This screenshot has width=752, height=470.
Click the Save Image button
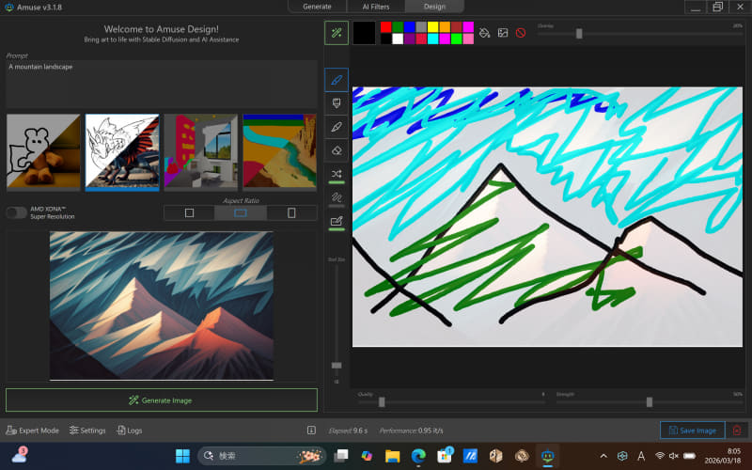click(693, 431)
